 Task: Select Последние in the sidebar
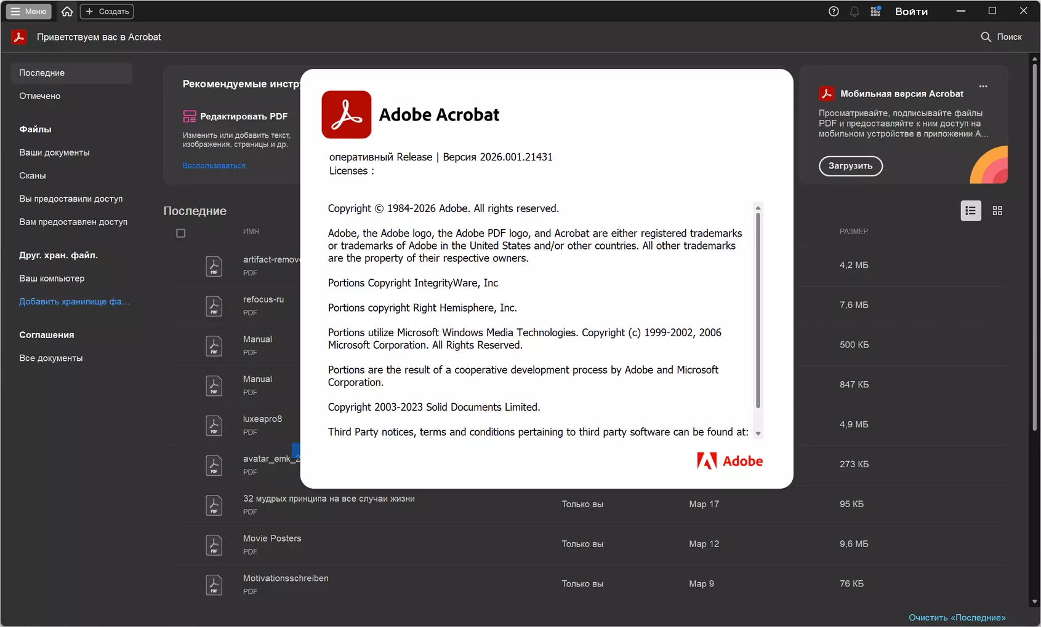(x=42, y=73)
